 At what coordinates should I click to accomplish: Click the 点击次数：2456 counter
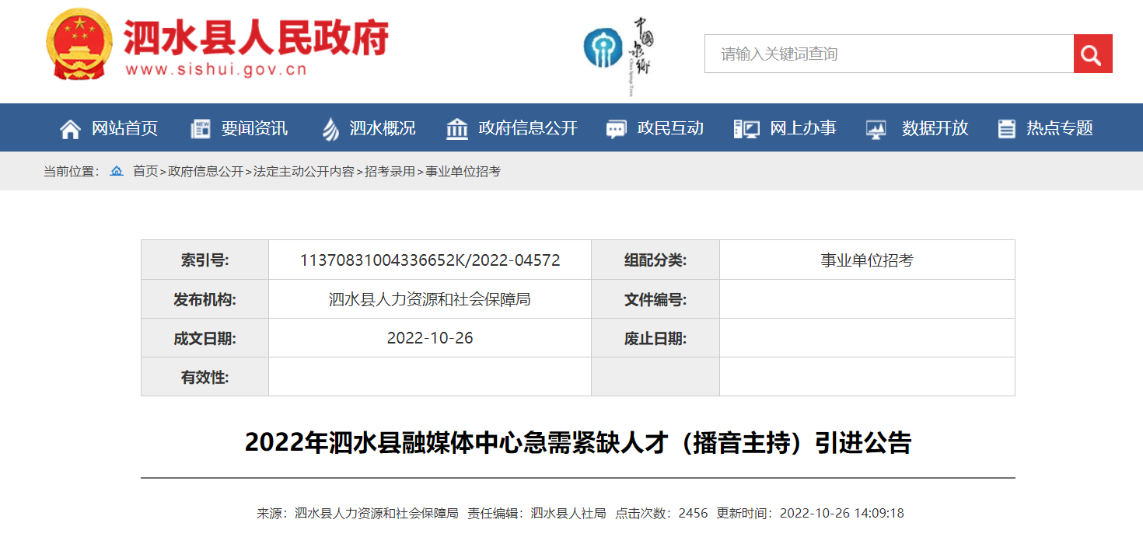(662, 514)
